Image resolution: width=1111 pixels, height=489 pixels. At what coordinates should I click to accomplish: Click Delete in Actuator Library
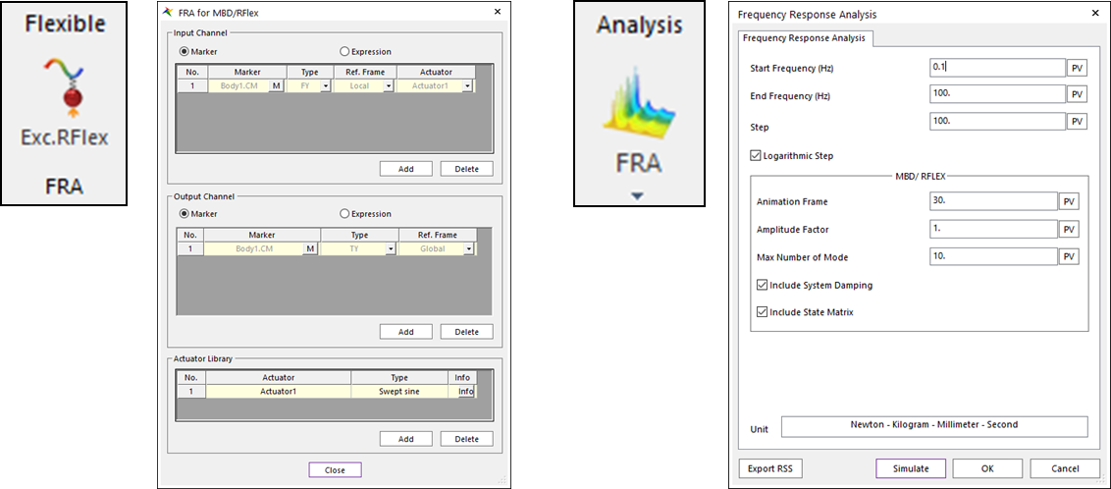pyautogui.click(x=467, y=439)
